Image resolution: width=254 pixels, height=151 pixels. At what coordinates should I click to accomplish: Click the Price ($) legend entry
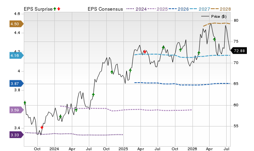[214, 17]
